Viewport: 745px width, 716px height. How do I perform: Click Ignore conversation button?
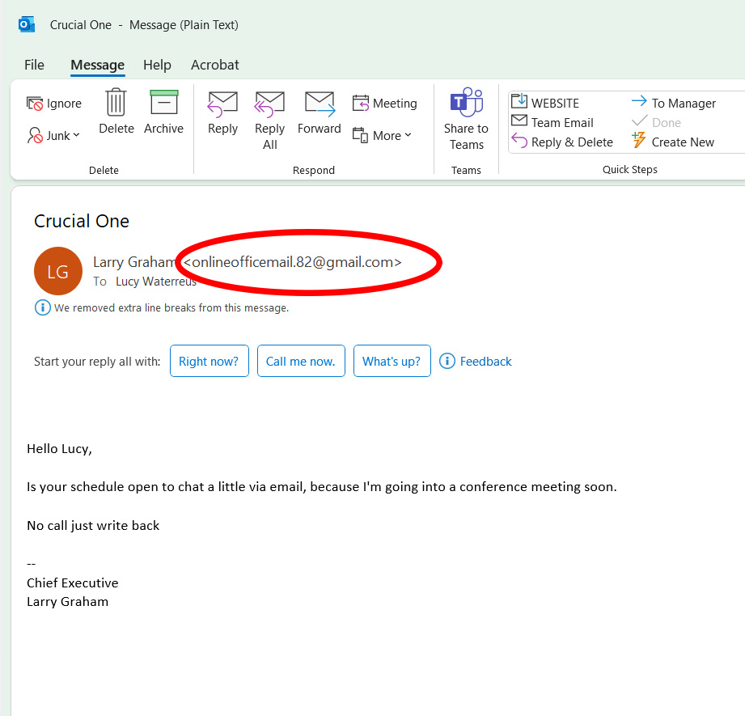tap(54, 103)
